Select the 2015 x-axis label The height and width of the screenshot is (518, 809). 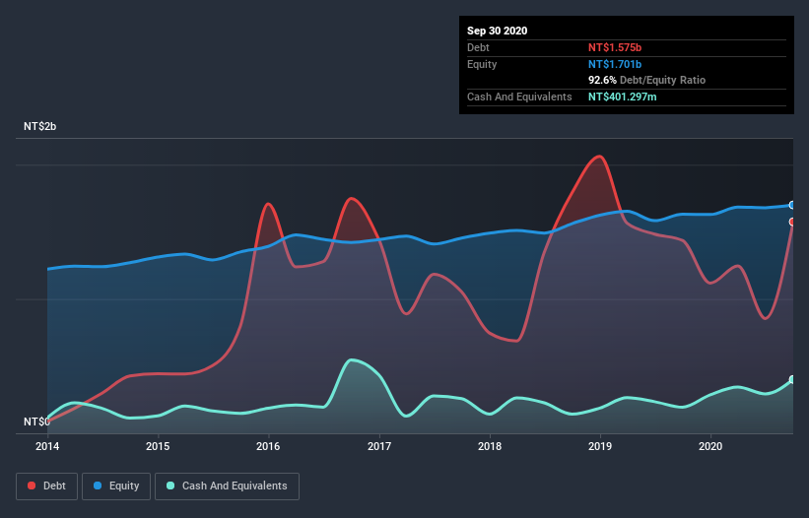tap(158, 446)
